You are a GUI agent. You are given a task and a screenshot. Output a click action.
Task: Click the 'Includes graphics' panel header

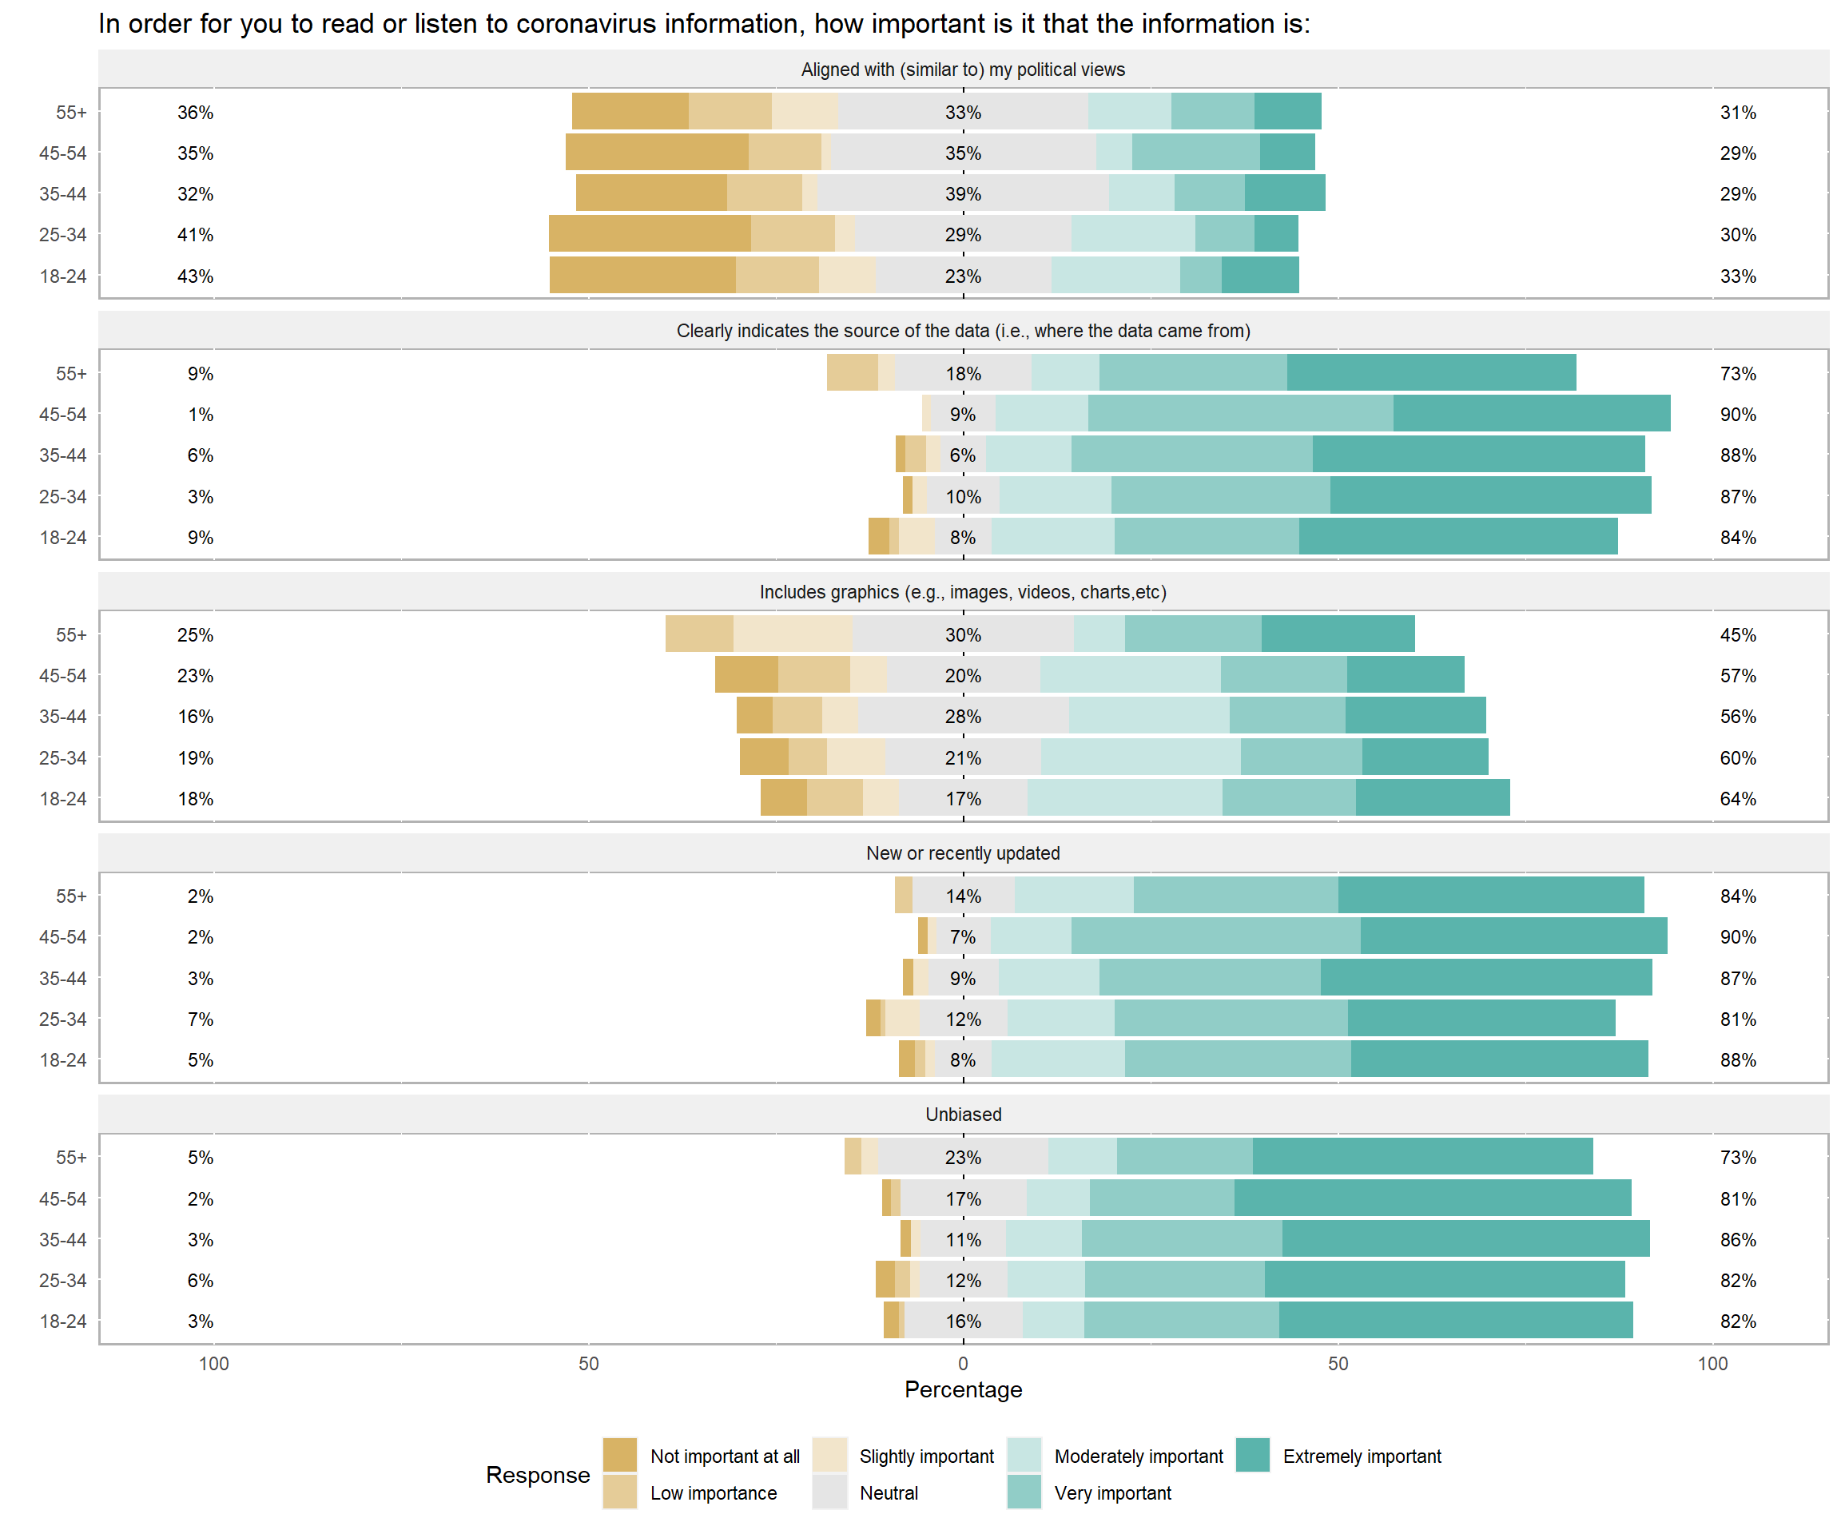point(963,592)
